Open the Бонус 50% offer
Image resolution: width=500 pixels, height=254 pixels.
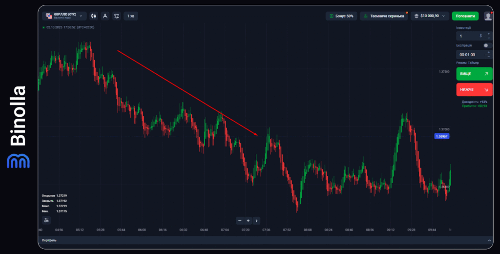(x=341, y=16)
